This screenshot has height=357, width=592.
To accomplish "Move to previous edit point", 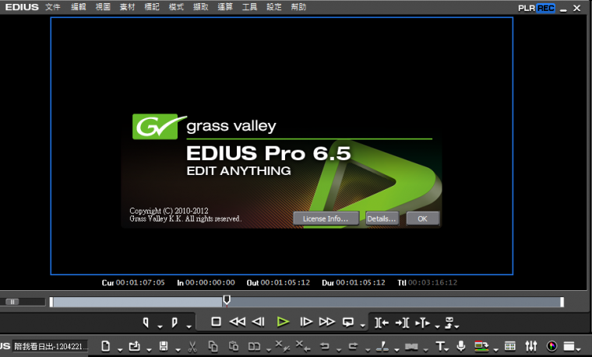I will 382,323.
